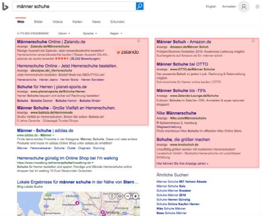Switch to the Bilder tab

point(38,22)
